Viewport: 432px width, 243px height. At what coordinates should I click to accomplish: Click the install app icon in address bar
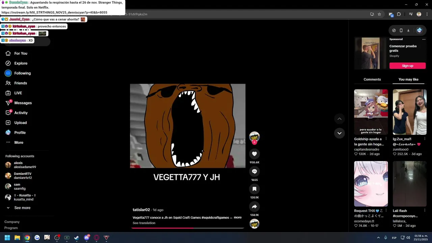coord(372,14)
